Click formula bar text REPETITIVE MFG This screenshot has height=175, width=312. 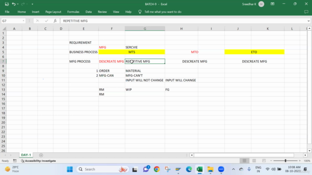75,21
